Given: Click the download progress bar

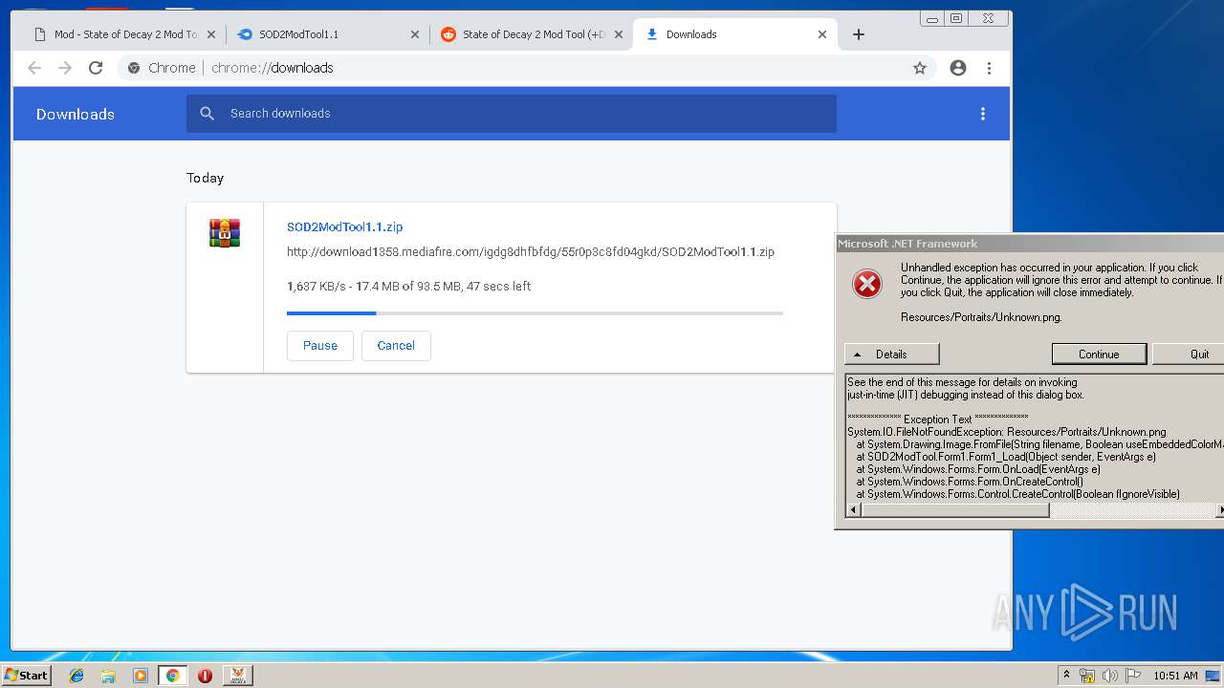Looking at the screenshot, I should (535, 313).
